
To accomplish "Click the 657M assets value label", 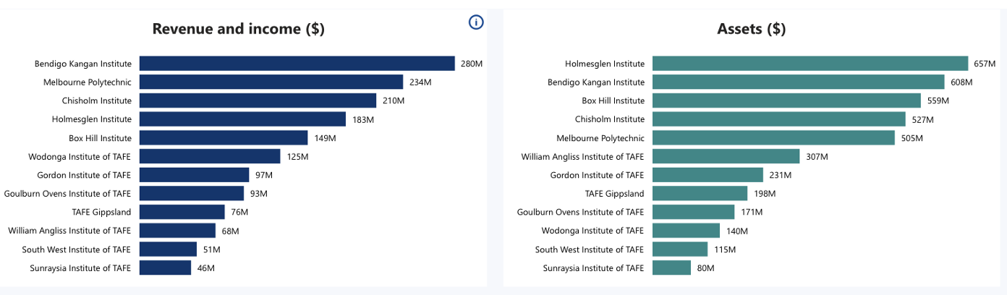I will (985, 64).
